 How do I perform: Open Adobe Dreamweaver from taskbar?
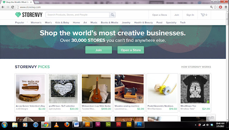(108, 125)
